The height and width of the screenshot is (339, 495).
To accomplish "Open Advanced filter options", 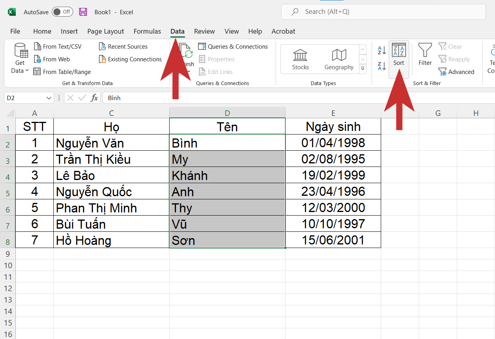I will tap(456, 72).
